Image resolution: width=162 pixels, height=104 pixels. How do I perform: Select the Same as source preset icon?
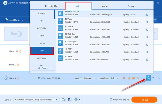(x=60, y=13)
